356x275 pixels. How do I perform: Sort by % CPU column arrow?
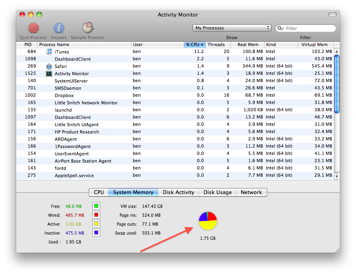pyautogui.click(x=202, y=45)
